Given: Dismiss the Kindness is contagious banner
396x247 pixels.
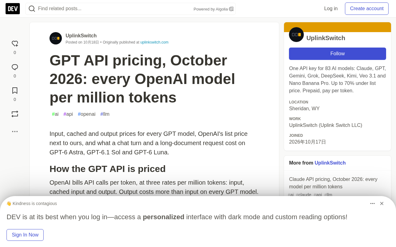Looking at the screenshot, I should [x=382, y=203].
